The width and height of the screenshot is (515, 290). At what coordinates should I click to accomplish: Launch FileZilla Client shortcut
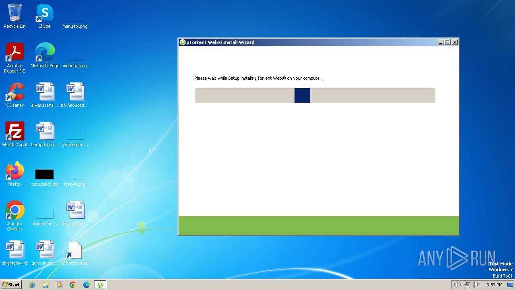tap(14, 135)
